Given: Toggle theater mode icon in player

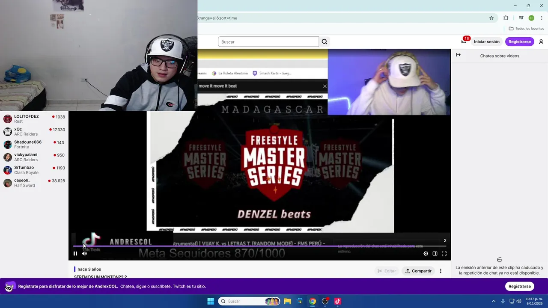Looking at the screenshot, I should 435,254.
